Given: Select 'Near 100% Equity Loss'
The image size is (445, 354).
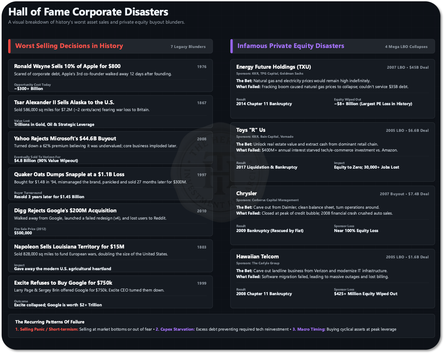Looking at the screenshot, I should (x=356, y=231).
